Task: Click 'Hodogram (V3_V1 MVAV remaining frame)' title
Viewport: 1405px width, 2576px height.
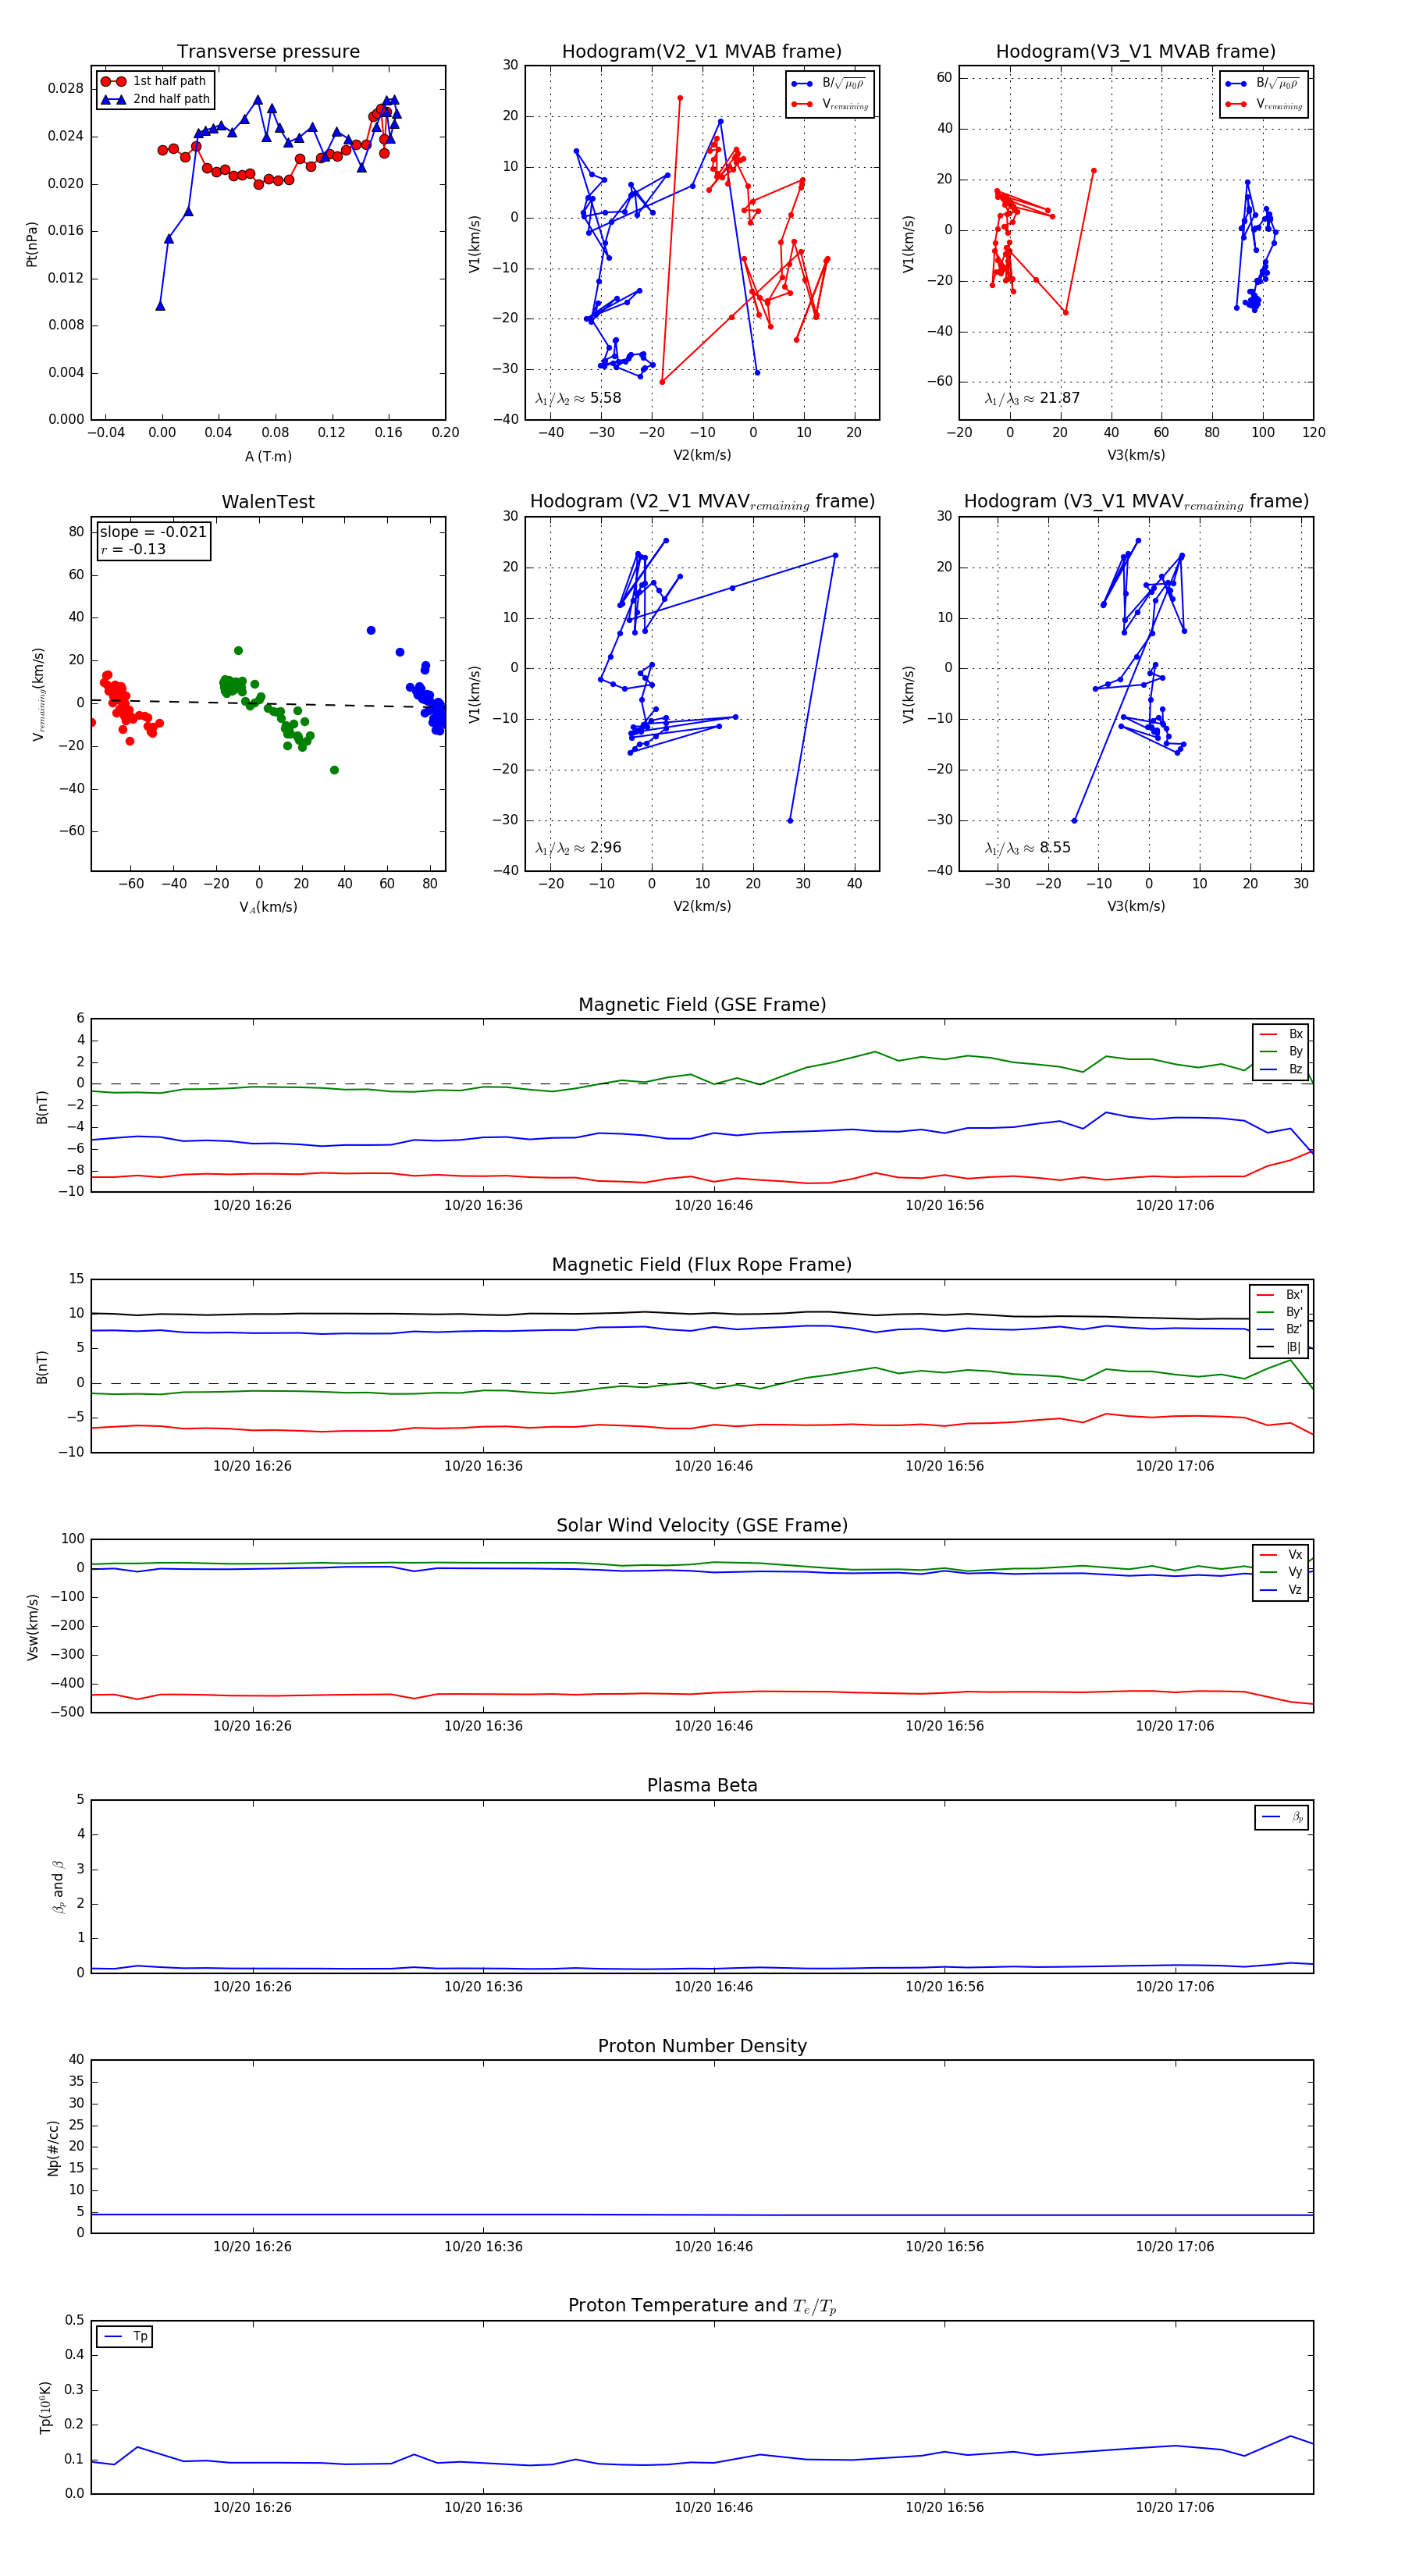Action: (1136, 502)
